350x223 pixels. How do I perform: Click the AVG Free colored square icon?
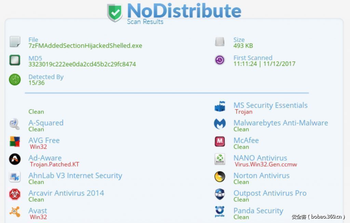pos(15,141)
